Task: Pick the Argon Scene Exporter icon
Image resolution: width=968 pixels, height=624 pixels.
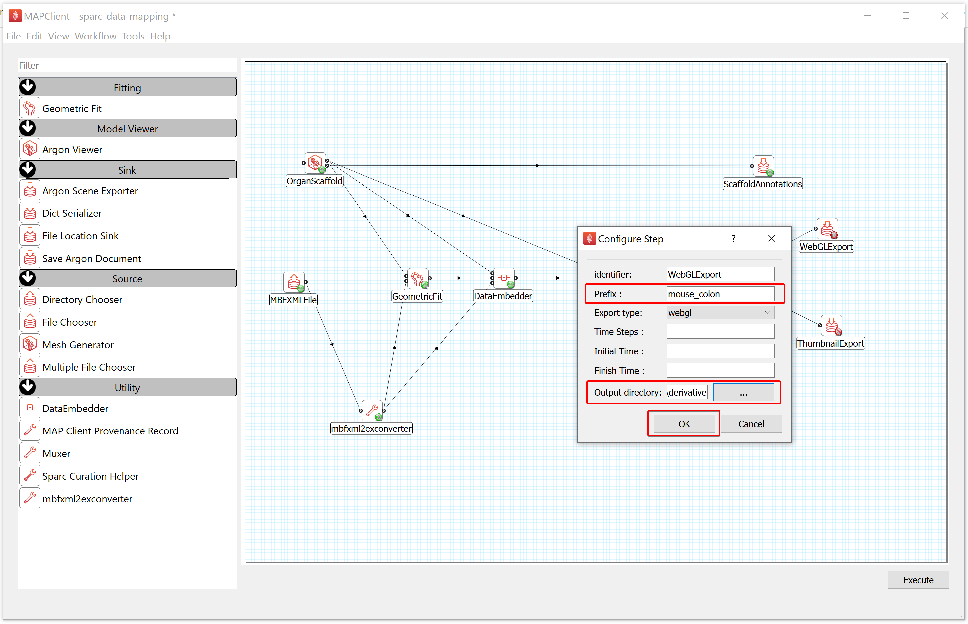Action: pyautogui.click(x=30, y=191)
